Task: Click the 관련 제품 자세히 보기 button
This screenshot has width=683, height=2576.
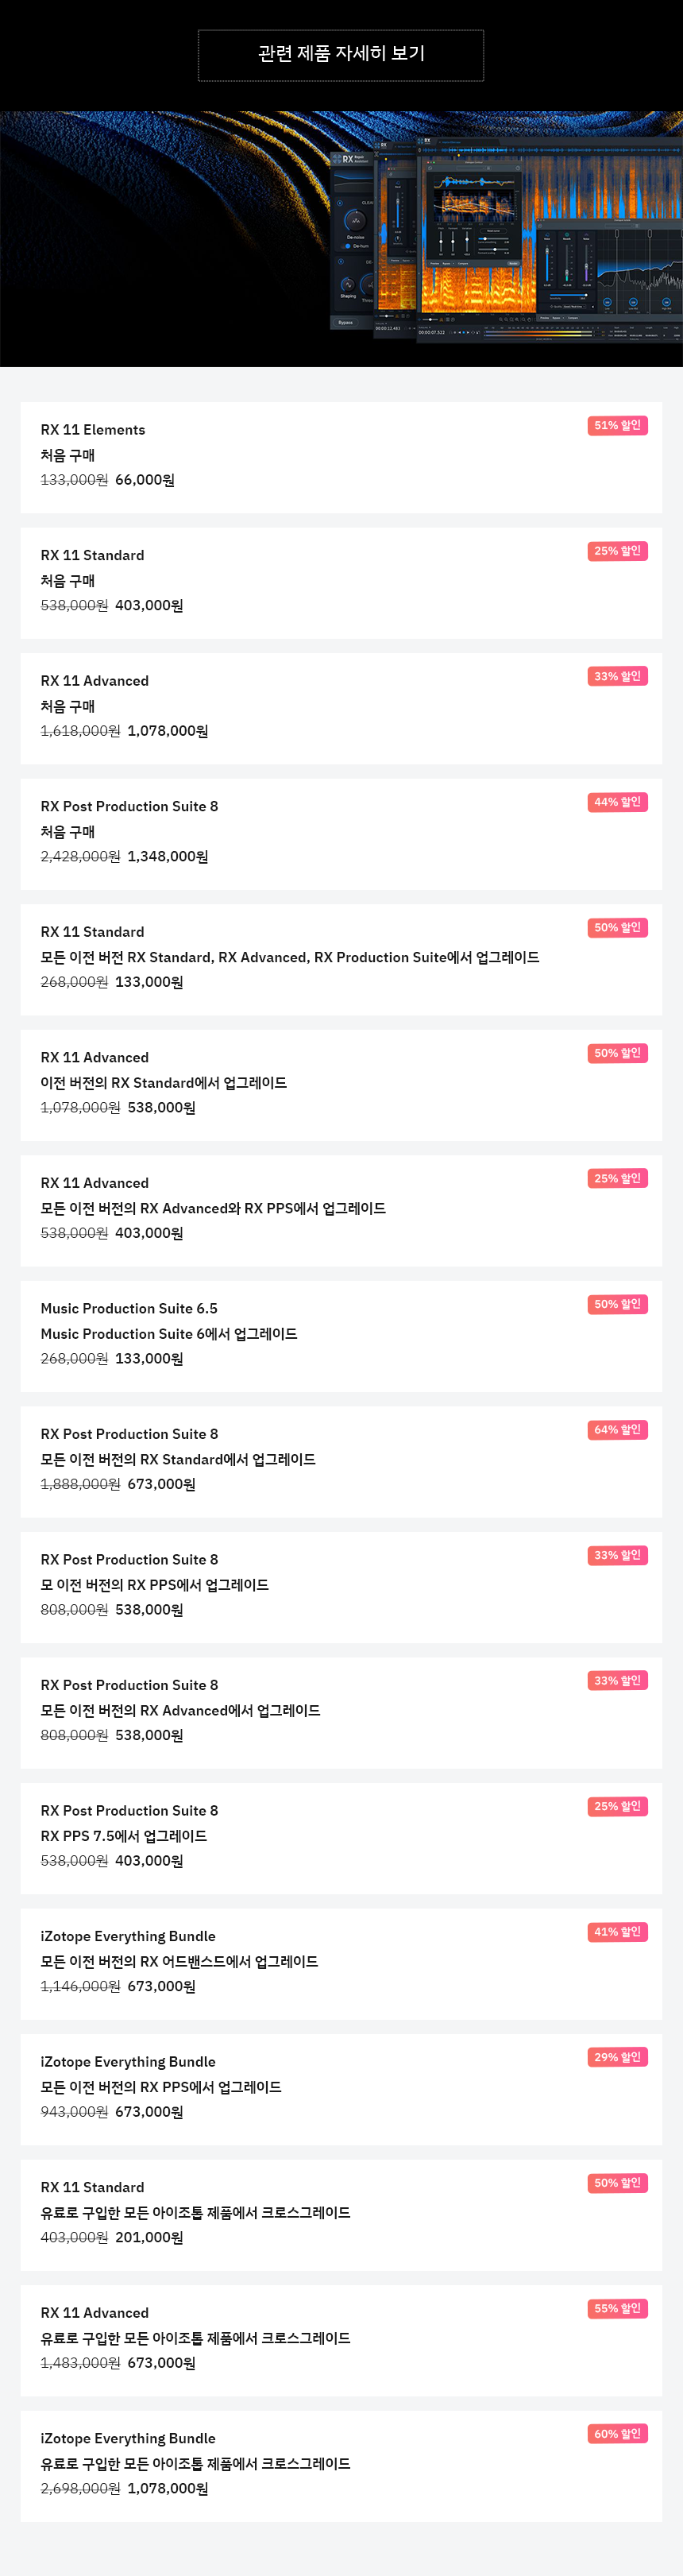Action: tap(340, 55)
